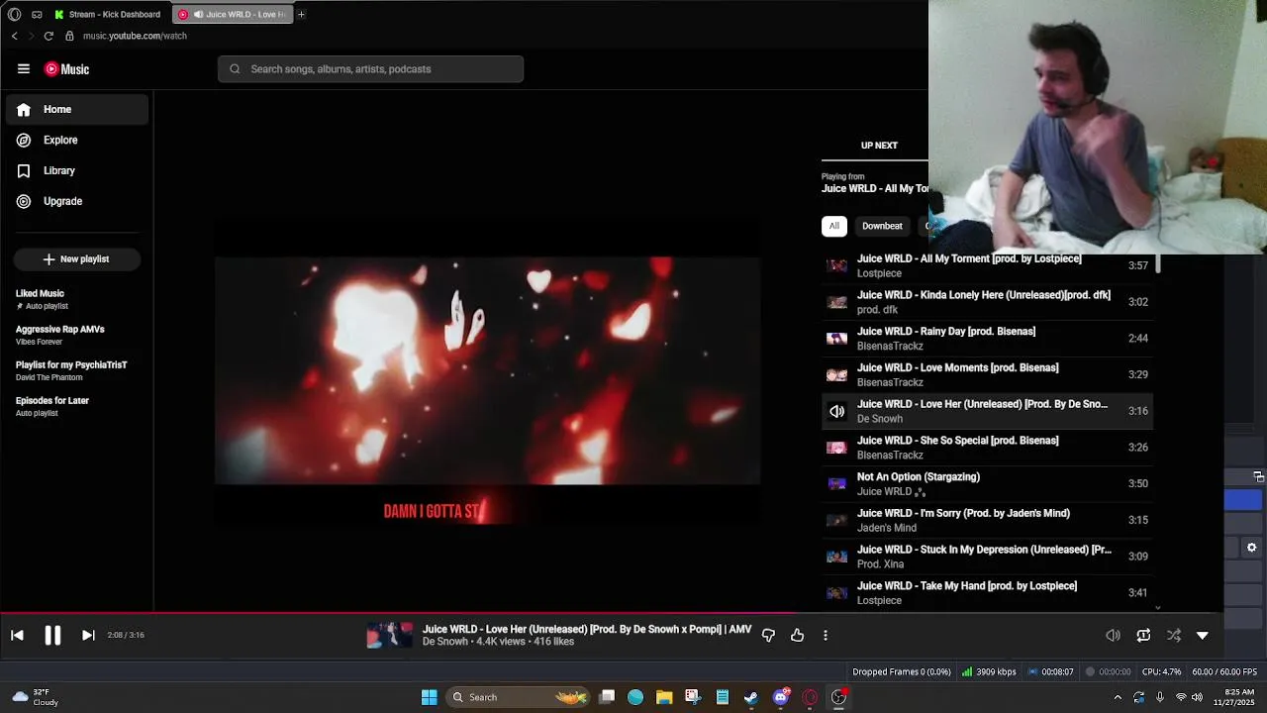Open File Explorer from taskbar
1267x713 pixels.
click(664, 697)
